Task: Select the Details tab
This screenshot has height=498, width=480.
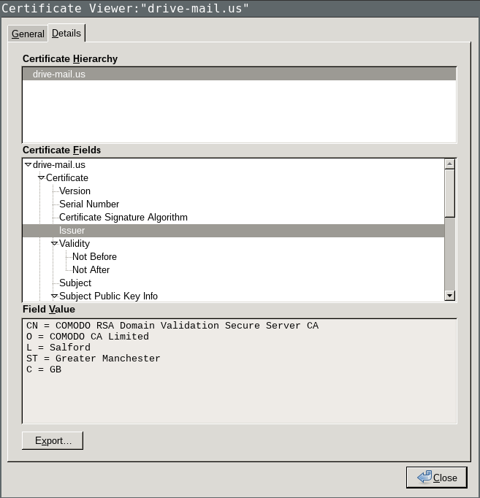Action: pyautogui.click(x=66, y=34)
